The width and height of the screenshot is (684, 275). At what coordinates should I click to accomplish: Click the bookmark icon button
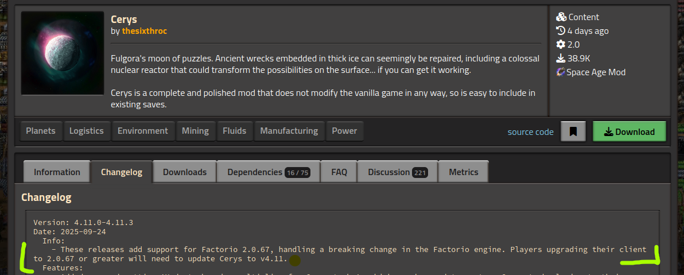coord(573,131)
